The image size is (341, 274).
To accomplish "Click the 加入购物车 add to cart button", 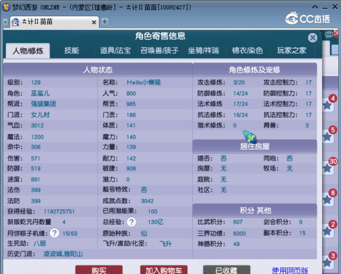I will click(163, 271).
